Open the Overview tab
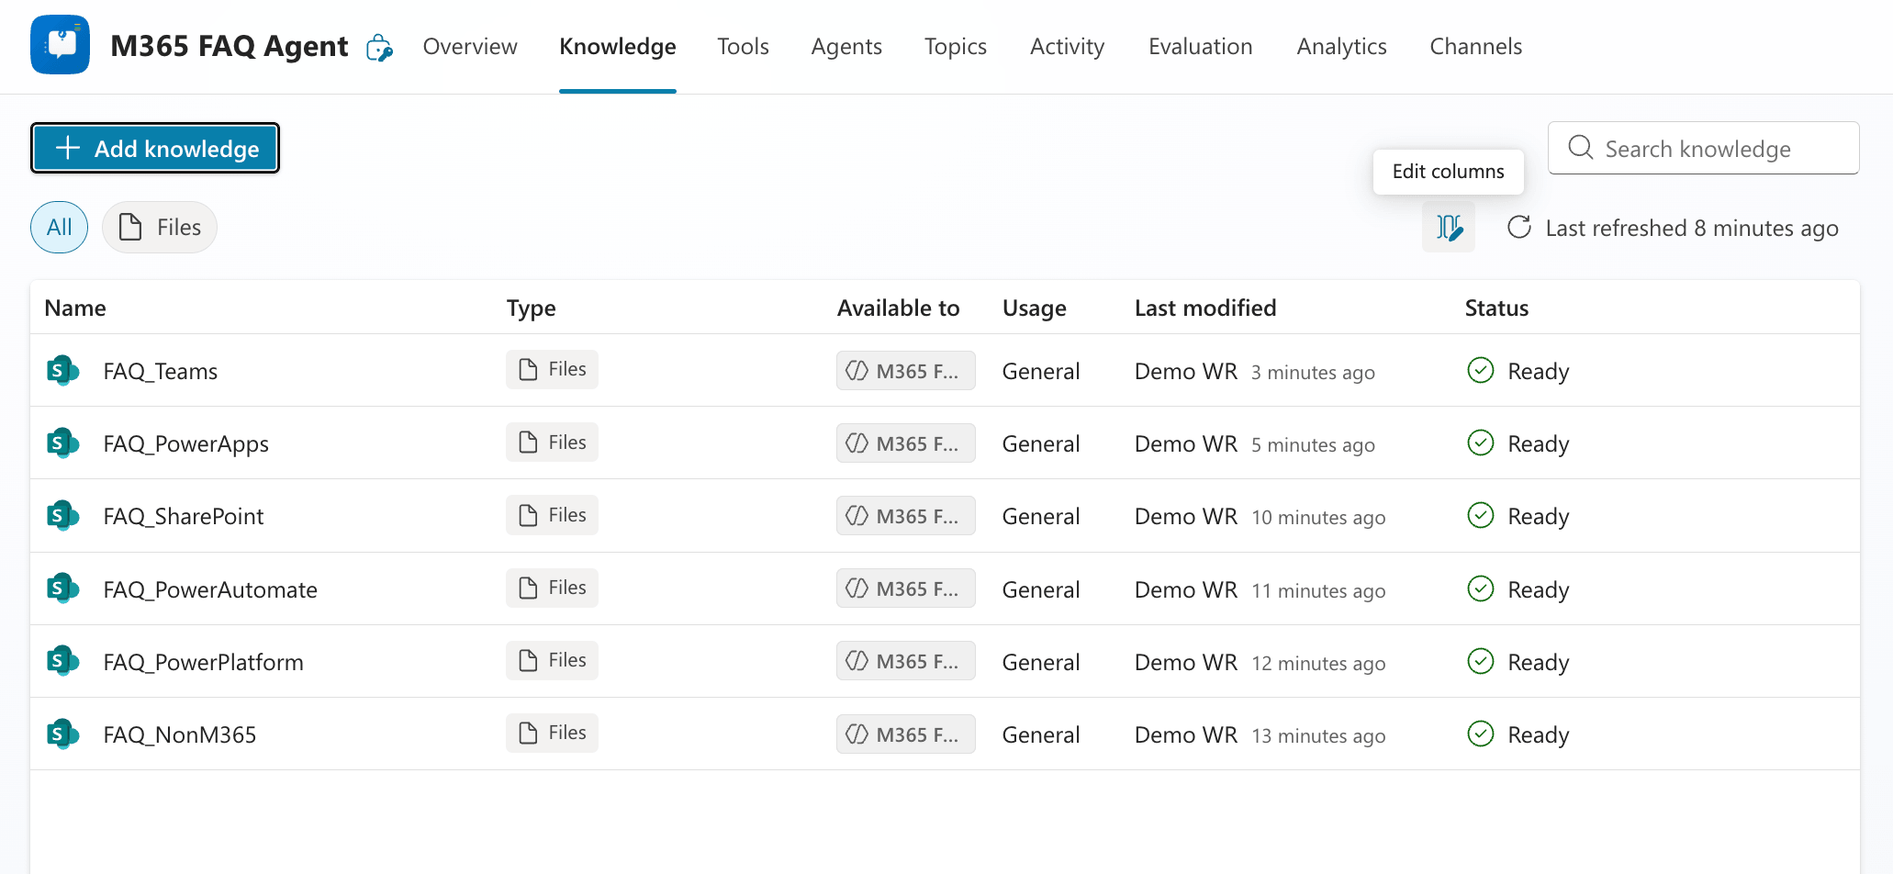 (x=470, y=46)
